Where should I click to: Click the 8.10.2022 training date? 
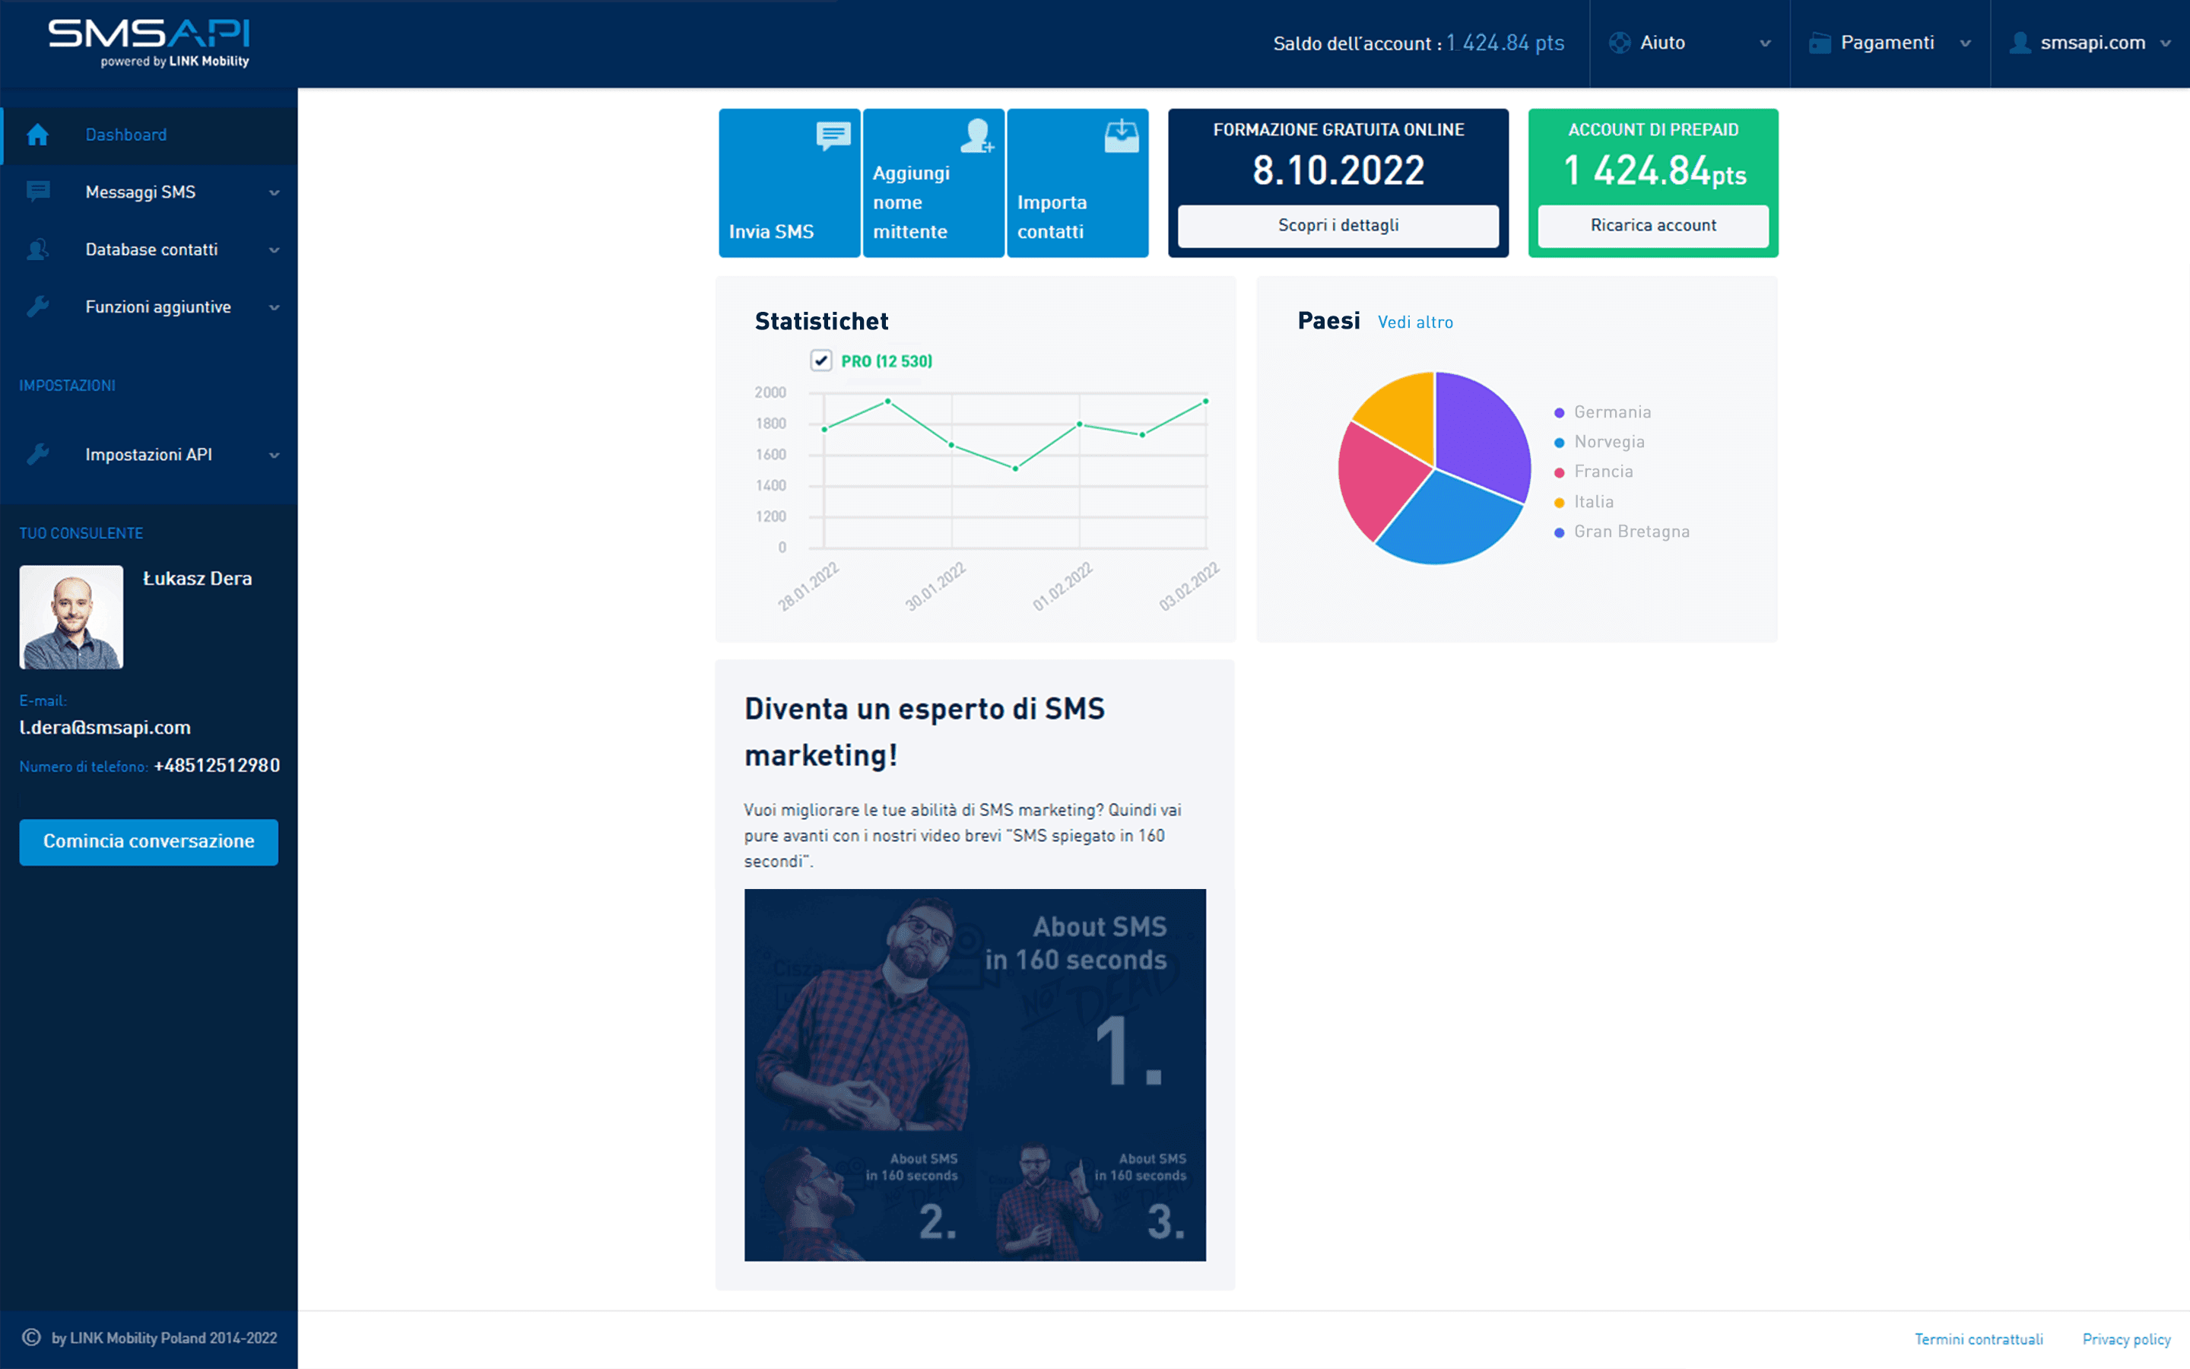1338,170
